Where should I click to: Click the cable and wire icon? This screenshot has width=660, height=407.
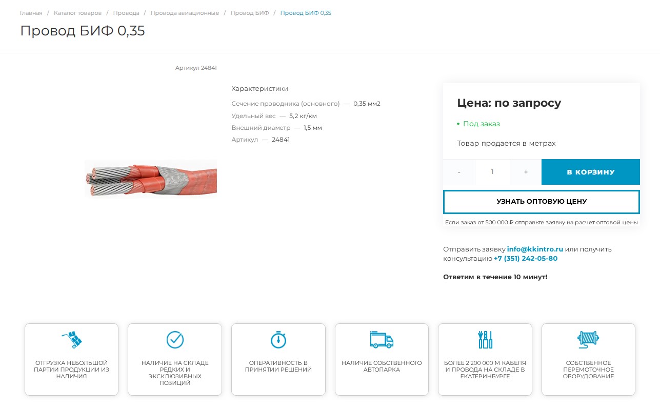coord(485,340)
